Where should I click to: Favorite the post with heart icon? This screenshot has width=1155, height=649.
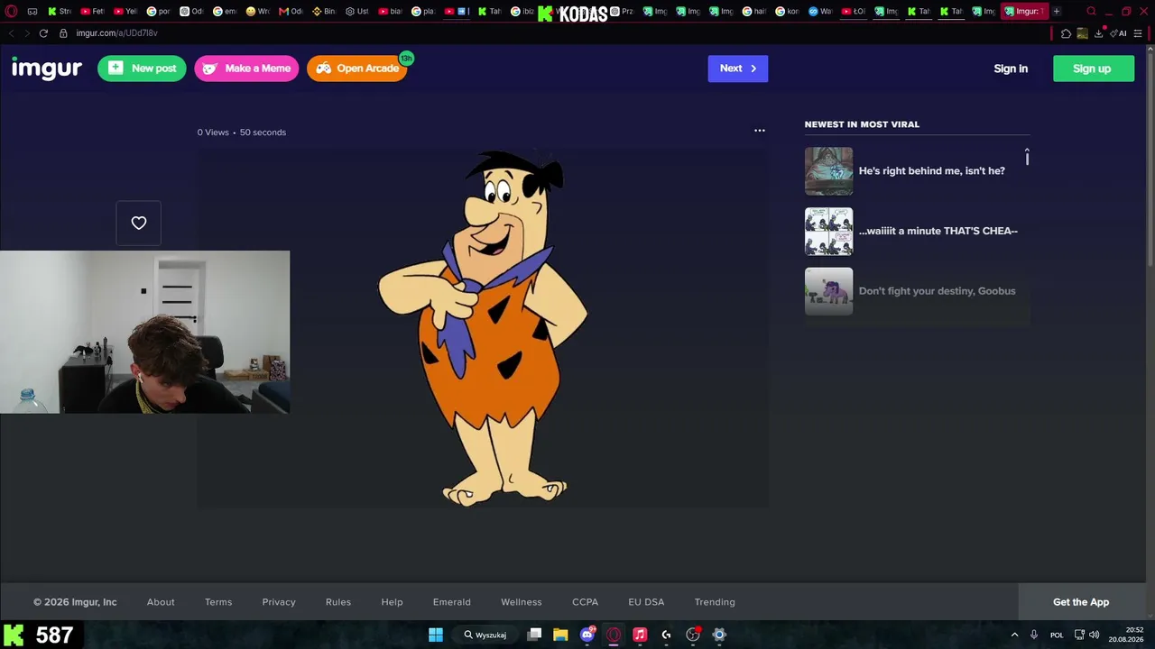[139, 223]
